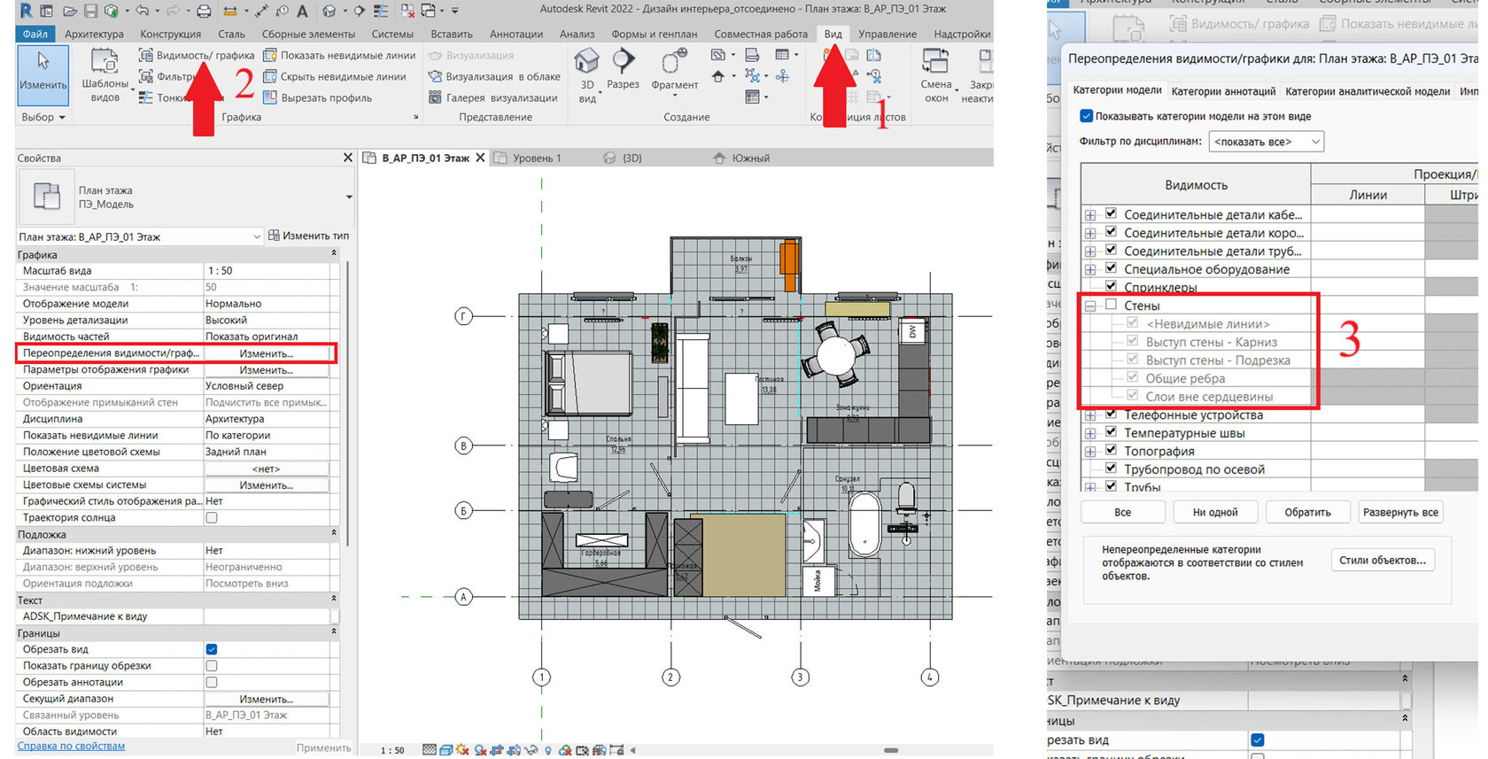Toggle the Обрезать вид checkbox in Properties
Viewport: 1488px width, 759px height.
[x=212, y=649]
